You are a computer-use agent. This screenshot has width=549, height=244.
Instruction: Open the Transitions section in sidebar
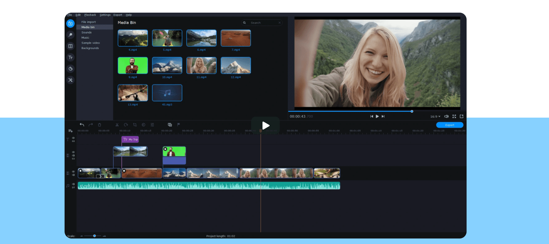pyautogui.click(x=70, y=46)
